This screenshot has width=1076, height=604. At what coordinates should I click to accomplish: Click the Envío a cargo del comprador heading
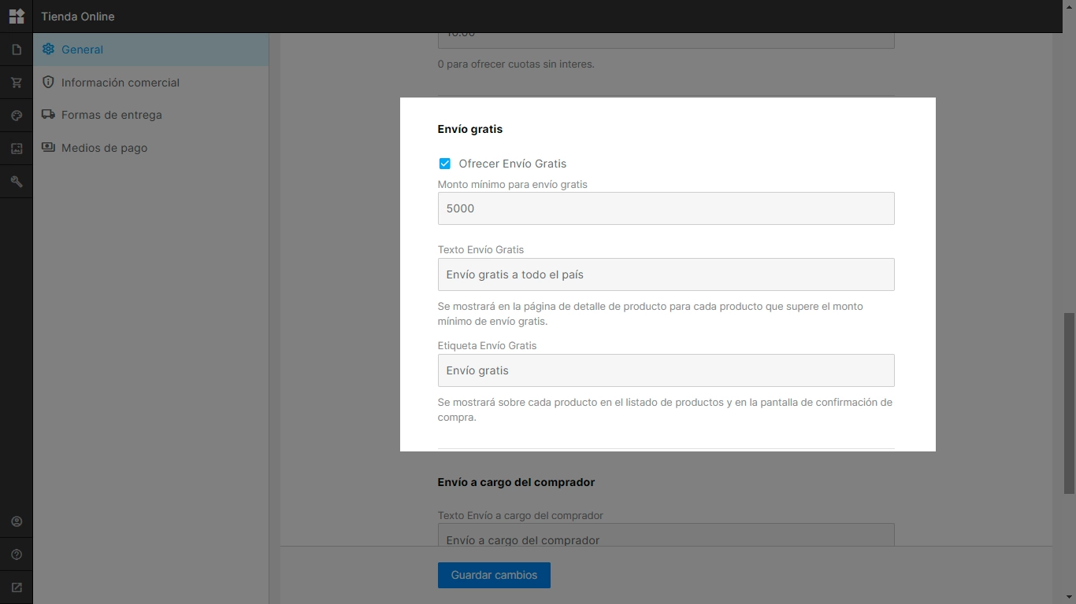516,482
